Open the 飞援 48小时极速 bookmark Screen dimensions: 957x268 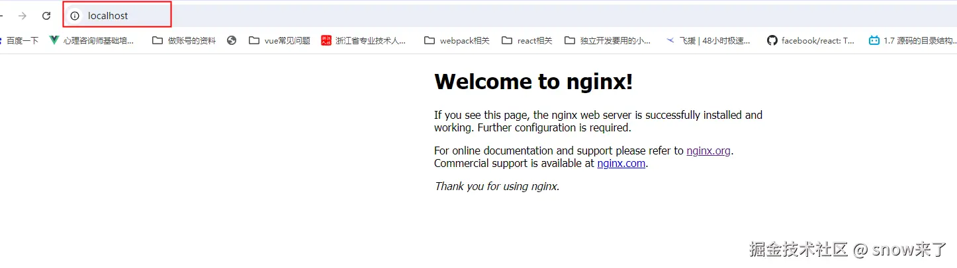[708, 40]
